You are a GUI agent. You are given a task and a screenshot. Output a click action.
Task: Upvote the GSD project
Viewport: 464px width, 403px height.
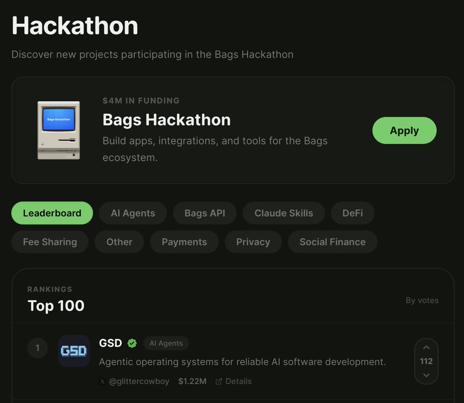(426, 347)
